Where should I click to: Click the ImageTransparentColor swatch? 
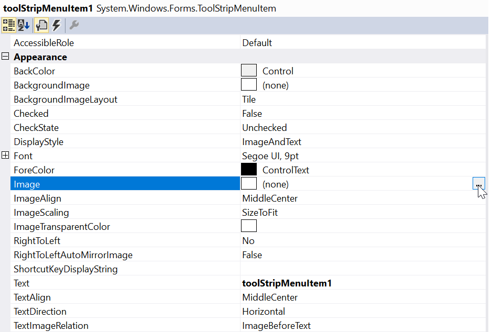coord(249,226)
